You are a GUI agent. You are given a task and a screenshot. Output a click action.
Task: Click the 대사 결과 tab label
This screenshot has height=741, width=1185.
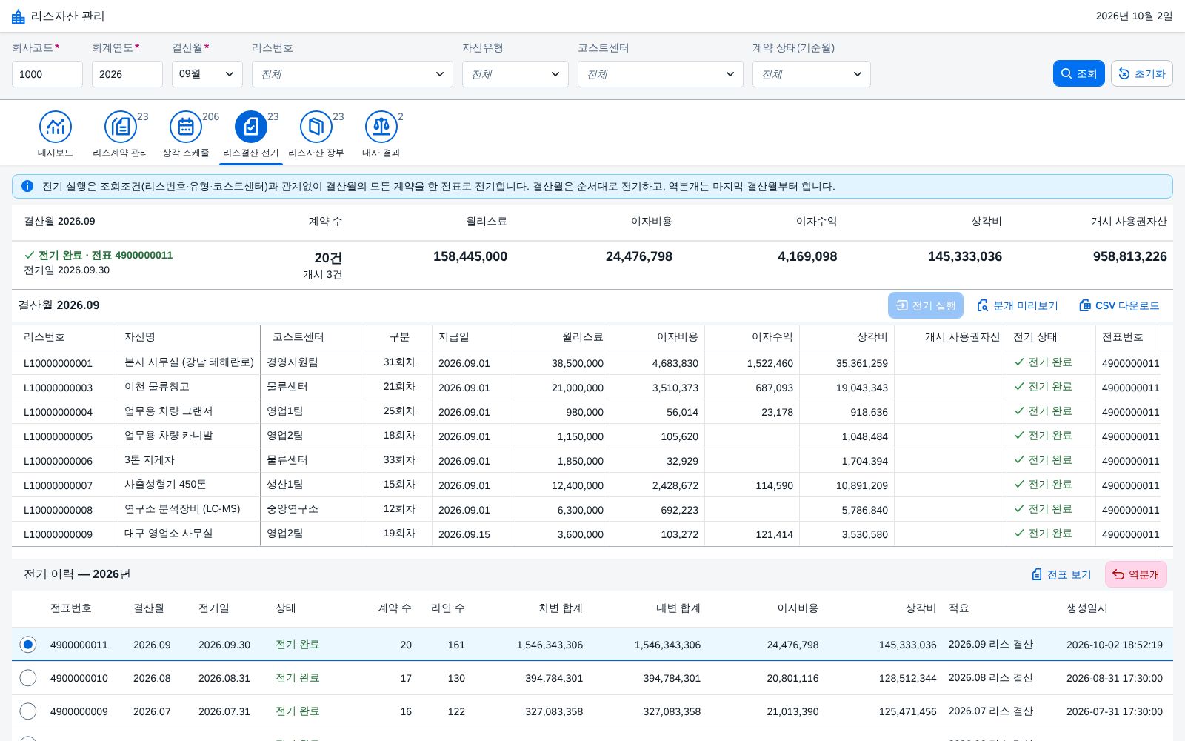click(x=381, y=153)
